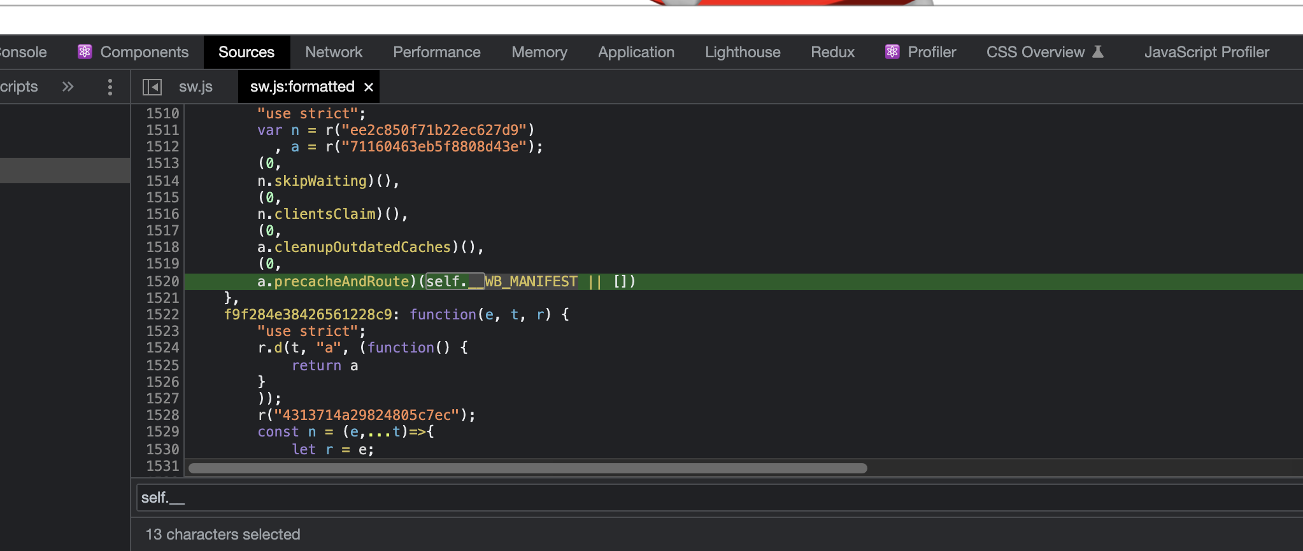Viewport: 1303px width, 551px height.
Task: Set a breakpoint on line number 1514
Action: [162, 181]
